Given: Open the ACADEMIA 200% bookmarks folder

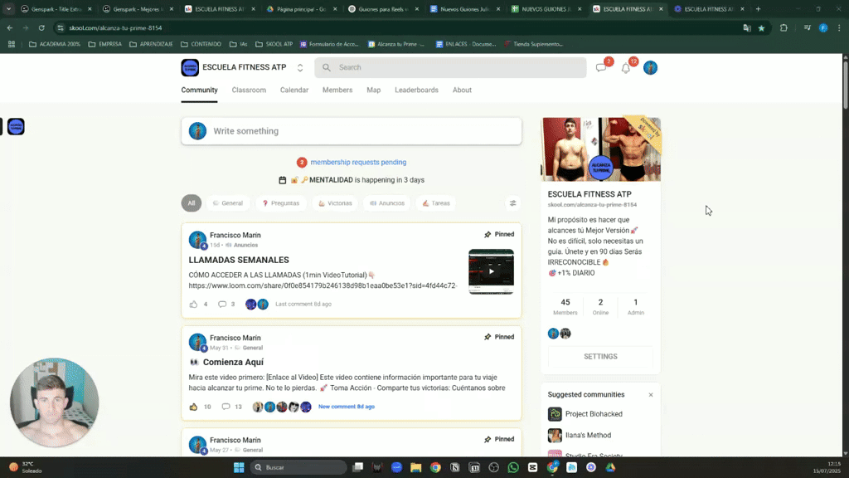Looking at the screenshot, I should coord(54,45).
